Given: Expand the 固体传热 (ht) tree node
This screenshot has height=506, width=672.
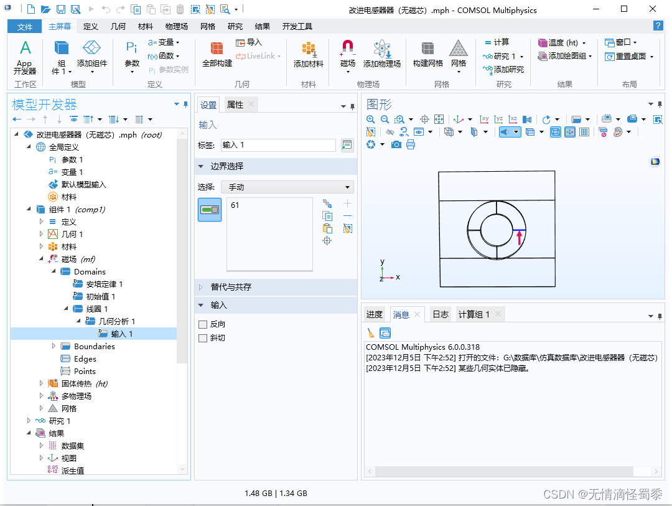Looking at the screenshot, I should (41, 383).
